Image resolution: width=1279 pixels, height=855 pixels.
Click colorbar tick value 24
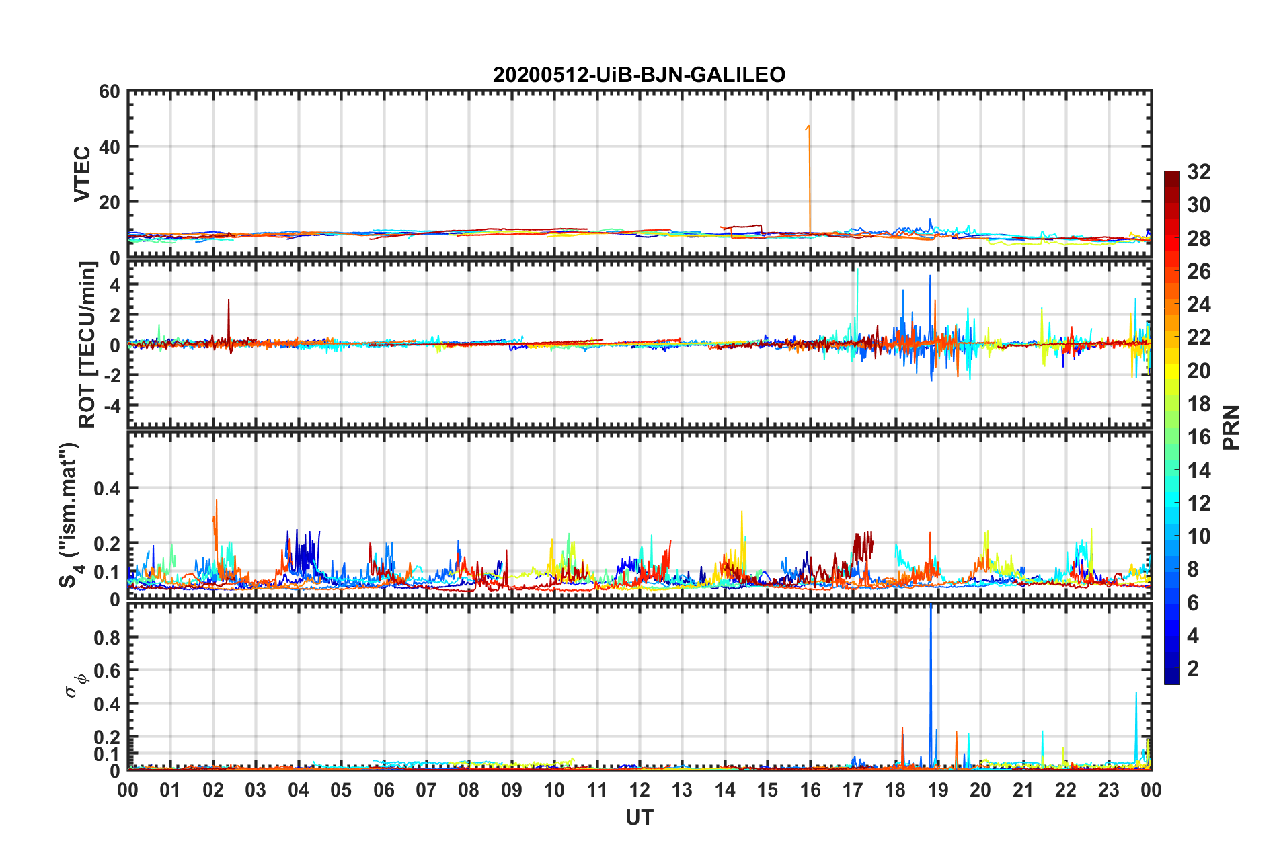[1198, 304]
